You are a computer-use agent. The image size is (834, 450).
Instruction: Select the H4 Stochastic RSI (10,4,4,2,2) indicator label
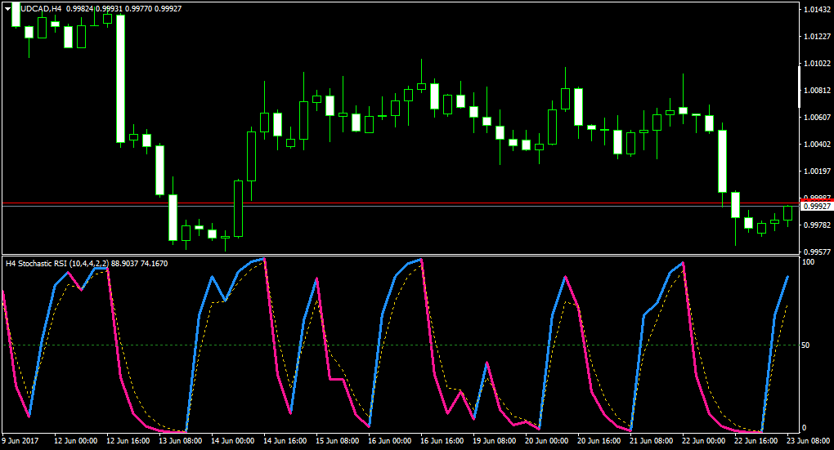click(x=57, y=264)
